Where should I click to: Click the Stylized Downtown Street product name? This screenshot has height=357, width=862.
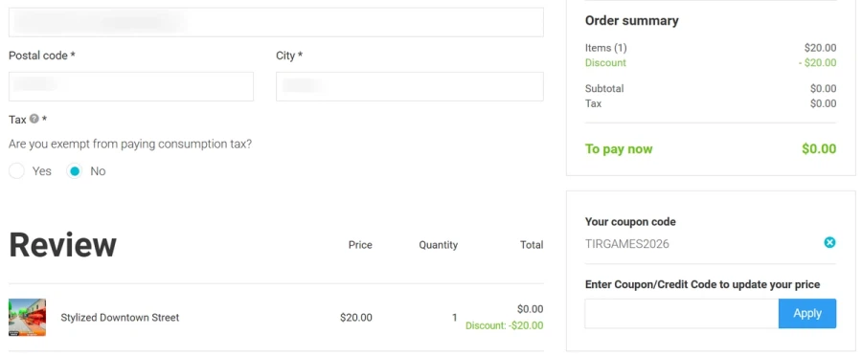[120, 318]
